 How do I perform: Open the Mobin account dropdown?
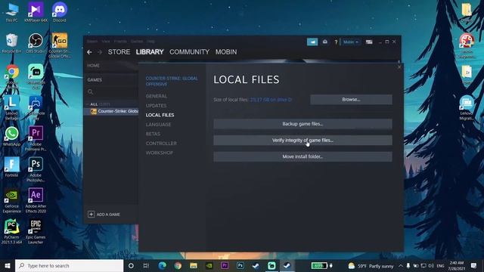point(351,42)
